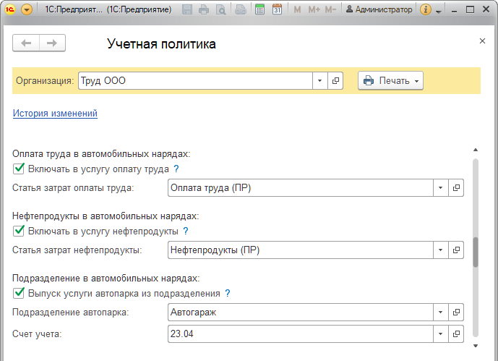
Task: Click the vertical scrollbar thumb
Action: [x=476, y=252]
